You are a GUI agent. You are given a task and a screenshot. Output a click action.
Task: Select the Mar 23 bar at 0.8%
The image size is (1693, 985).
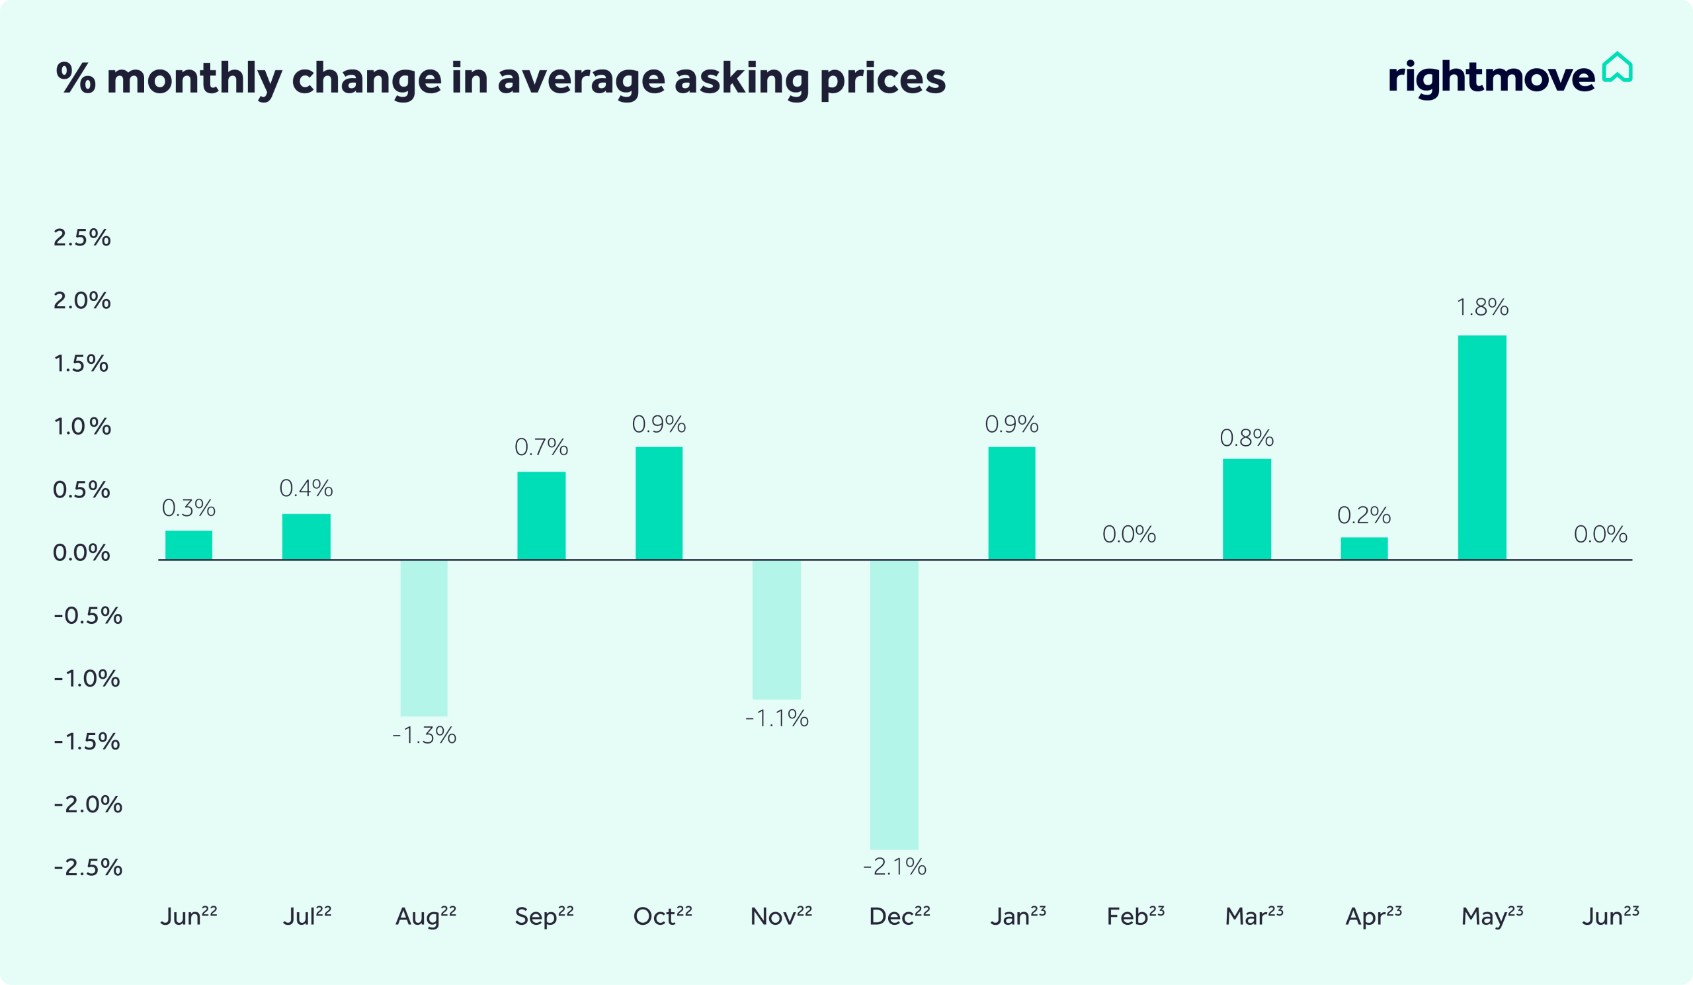coord(1246,509)
